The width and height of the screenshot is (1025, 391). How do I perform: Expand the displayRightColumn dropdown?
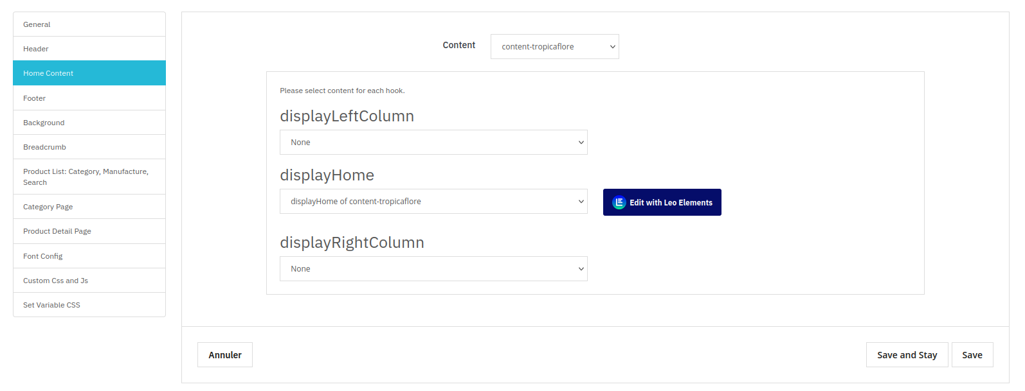coord(433,269)
